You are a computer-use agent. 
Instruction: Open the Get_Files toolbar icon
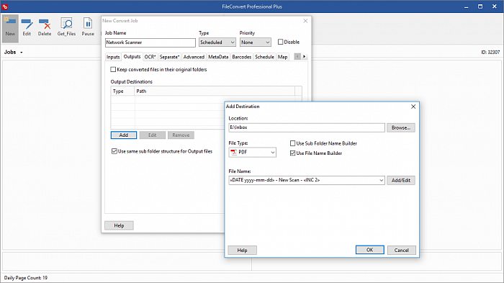click(x=66, y=27)
